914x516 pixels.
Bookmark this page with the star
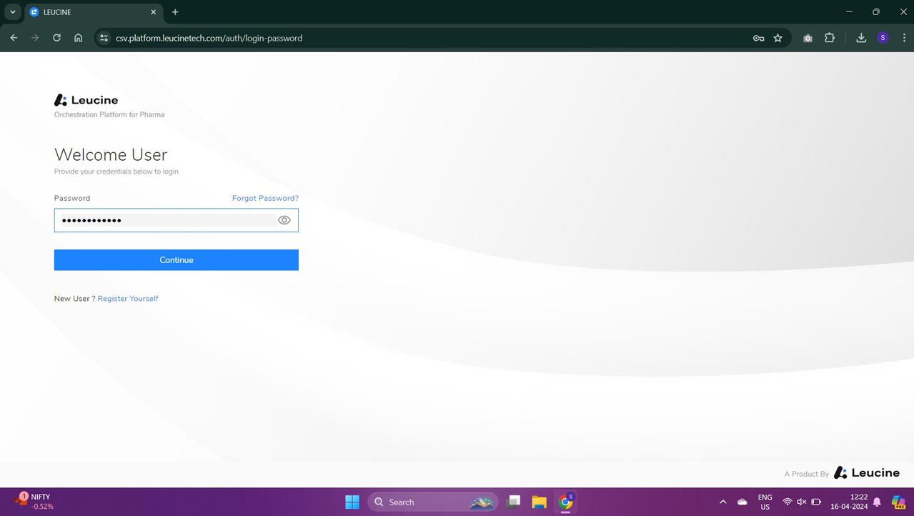[778, 38]
